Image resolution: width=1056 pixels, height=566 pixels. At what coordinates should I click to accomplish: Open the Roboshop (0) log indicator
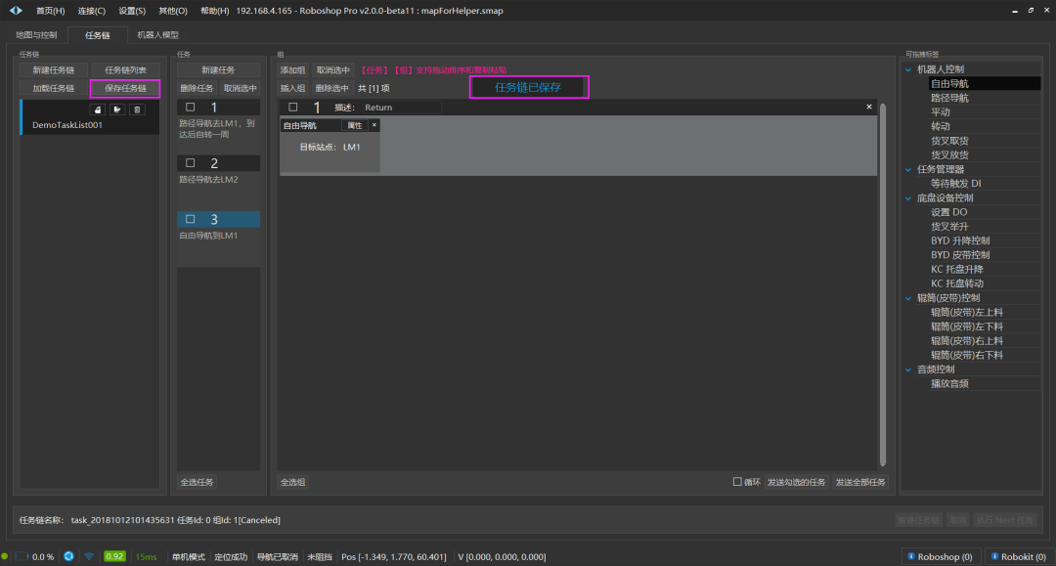click(940, 556)
